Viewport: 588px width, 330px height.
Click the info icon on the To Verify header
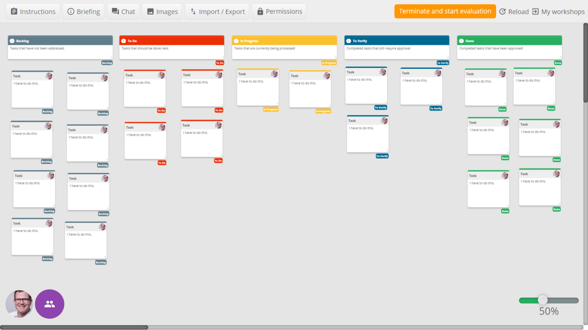(x=348, y=41)
